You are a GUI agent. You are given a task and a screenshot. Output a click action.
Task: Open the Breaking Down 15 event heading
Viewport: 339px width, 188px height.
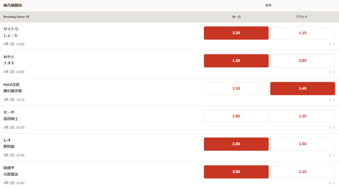16,17
